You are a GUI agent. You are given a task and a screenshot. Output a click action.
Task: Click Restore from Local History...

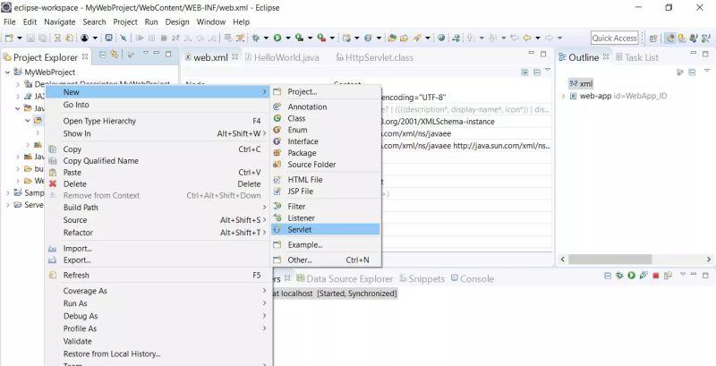[158, 353]
